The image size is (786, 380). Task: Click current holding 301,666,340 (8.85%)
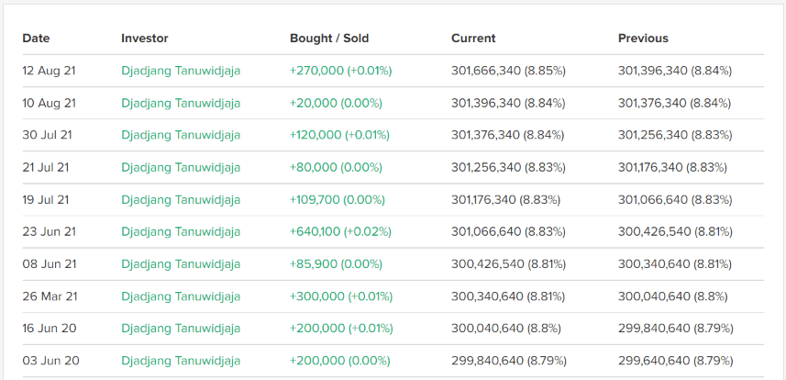[508, 71]
